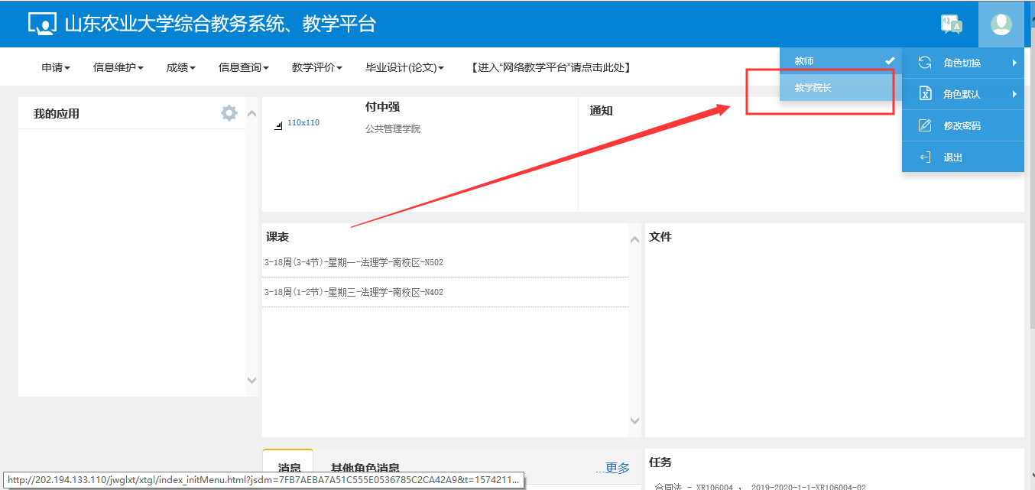
Task: Click the 角色默认 document icon
Action: tap(925, 94)
